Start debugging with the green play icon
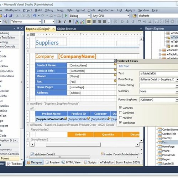Image resolution: width=178 pixels, height=178 pixels. pos(66,16)
